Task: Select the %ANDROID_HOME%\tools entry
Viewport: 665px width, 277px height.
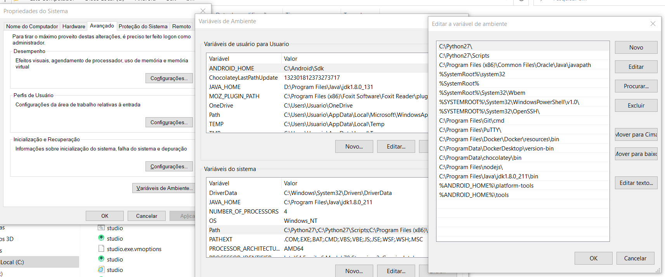Action: click(523, 195)
